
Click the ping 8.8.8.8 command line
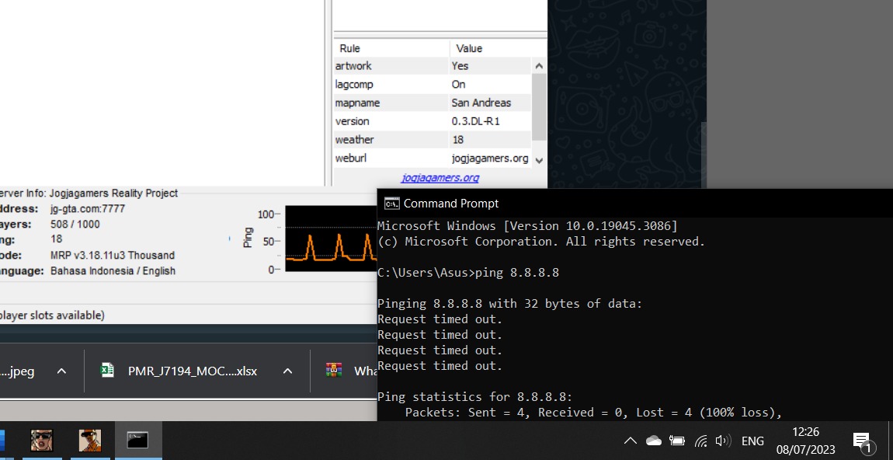point(468,273)
